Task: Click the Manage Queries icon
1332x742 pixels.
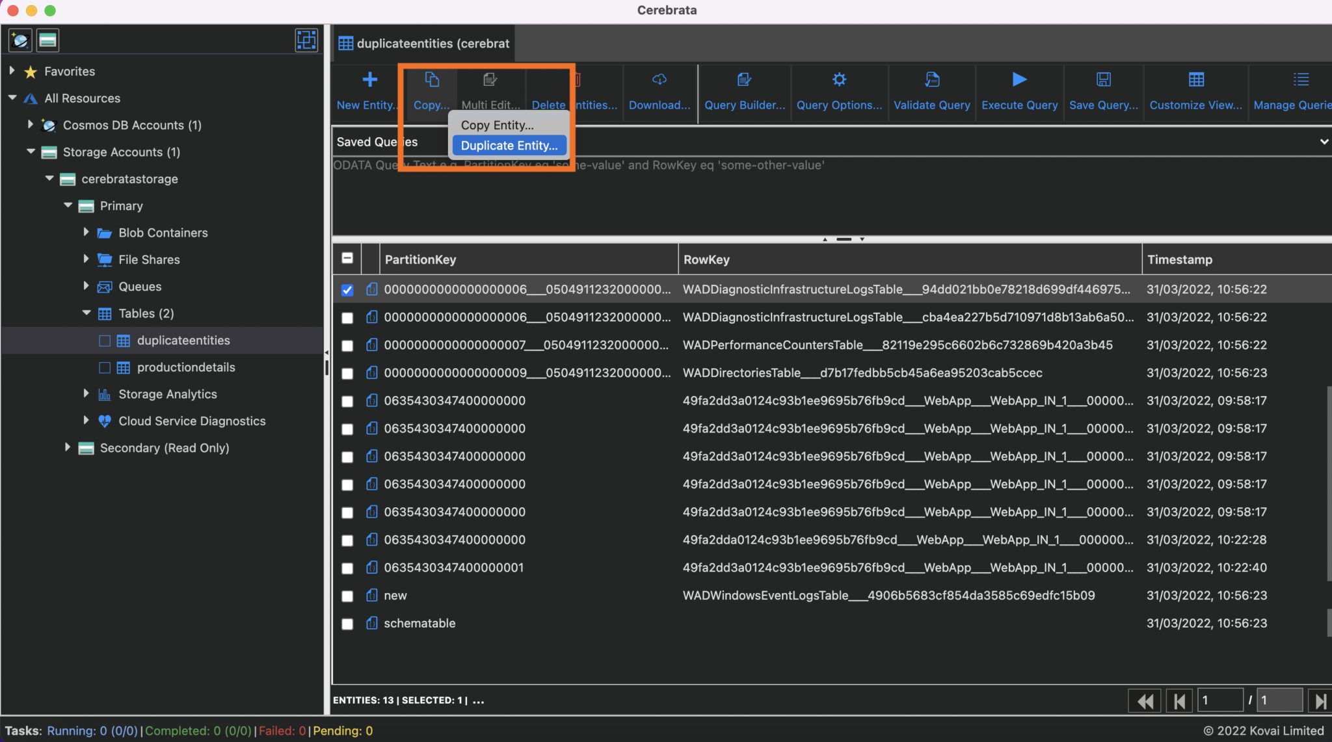Action: tap(1301, 79)
